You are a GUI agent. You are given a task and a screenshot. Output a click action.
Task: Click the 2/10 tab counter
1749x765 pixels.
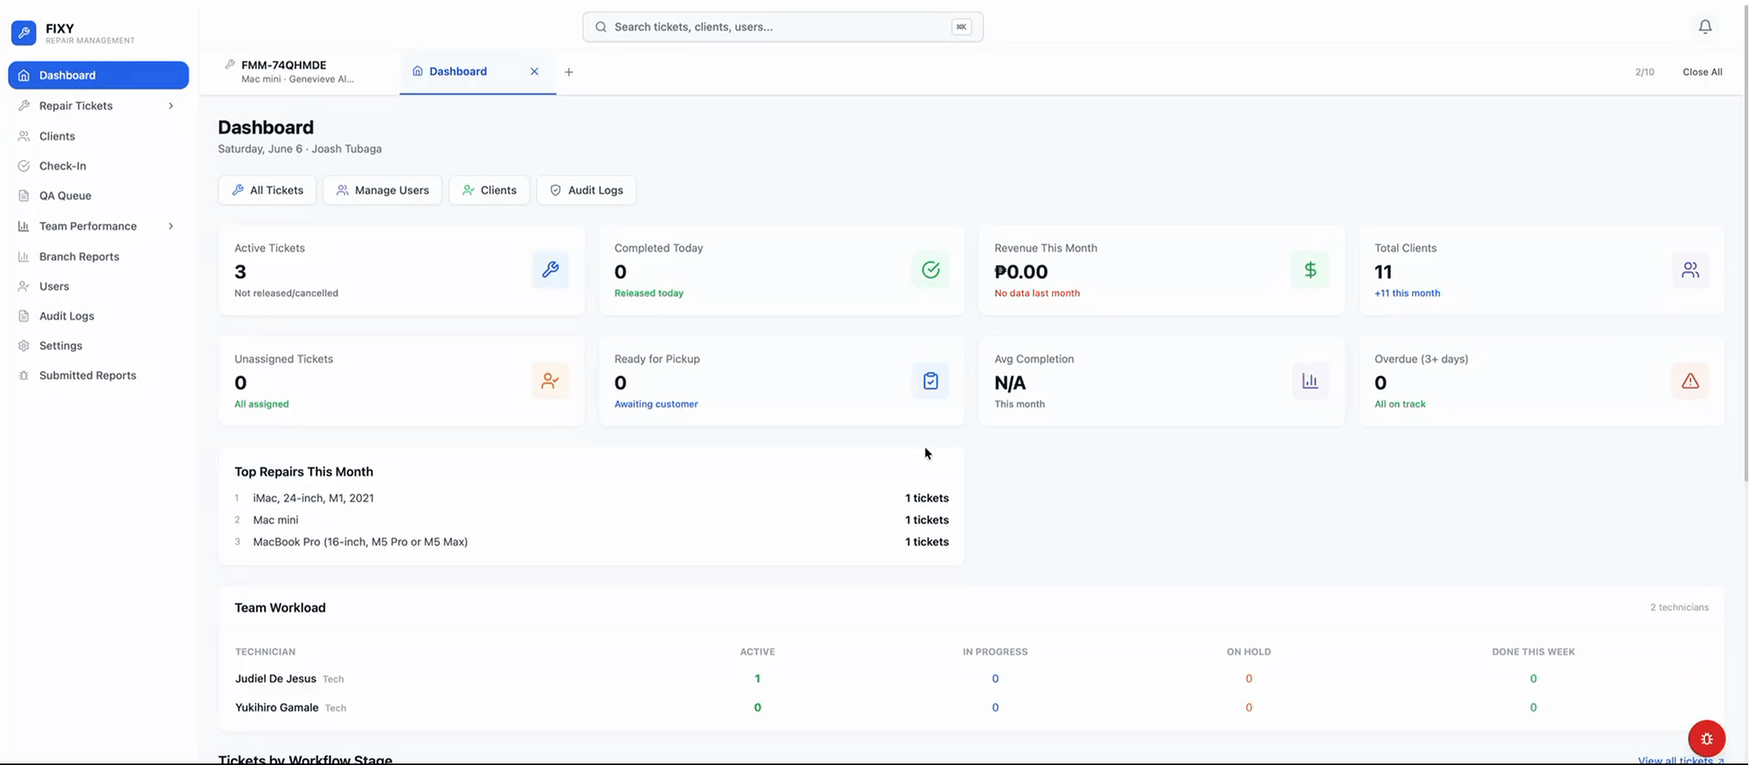coord(1645,72)
